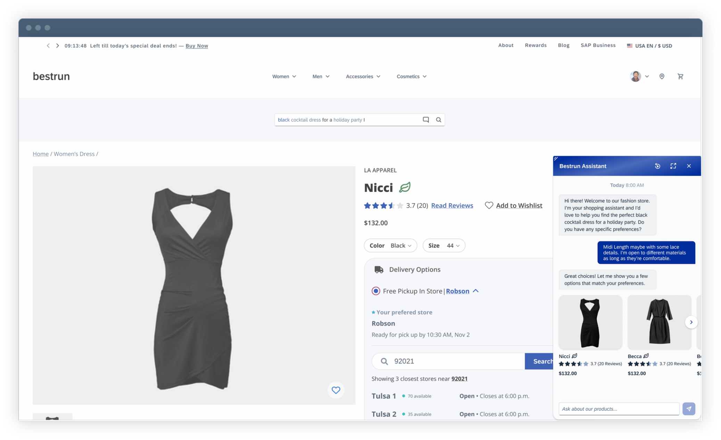
Task: Click Add to Wishlist text
Action: pyautogui.click(x=519, y=205)
